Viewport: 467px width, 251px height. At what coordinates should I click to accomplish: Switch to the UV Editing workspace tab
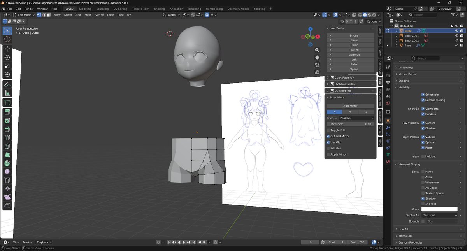(120, 9)
